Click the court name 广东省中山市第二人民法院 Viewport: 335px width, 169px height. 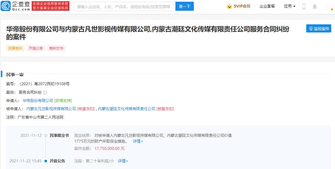(x=40, y=117)
